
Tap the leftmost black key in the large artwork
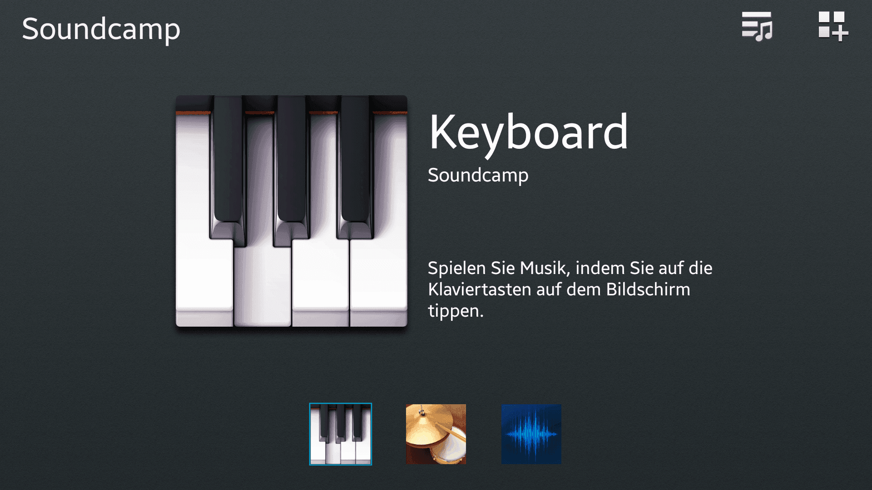228,168
